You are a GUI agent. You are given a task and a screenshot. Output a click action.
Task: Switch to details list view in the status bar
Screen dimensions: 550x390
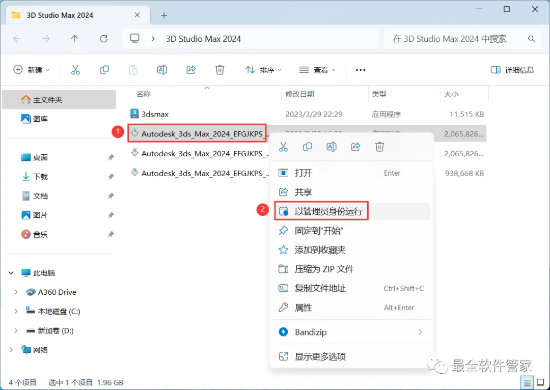click(x=527, y=383)
